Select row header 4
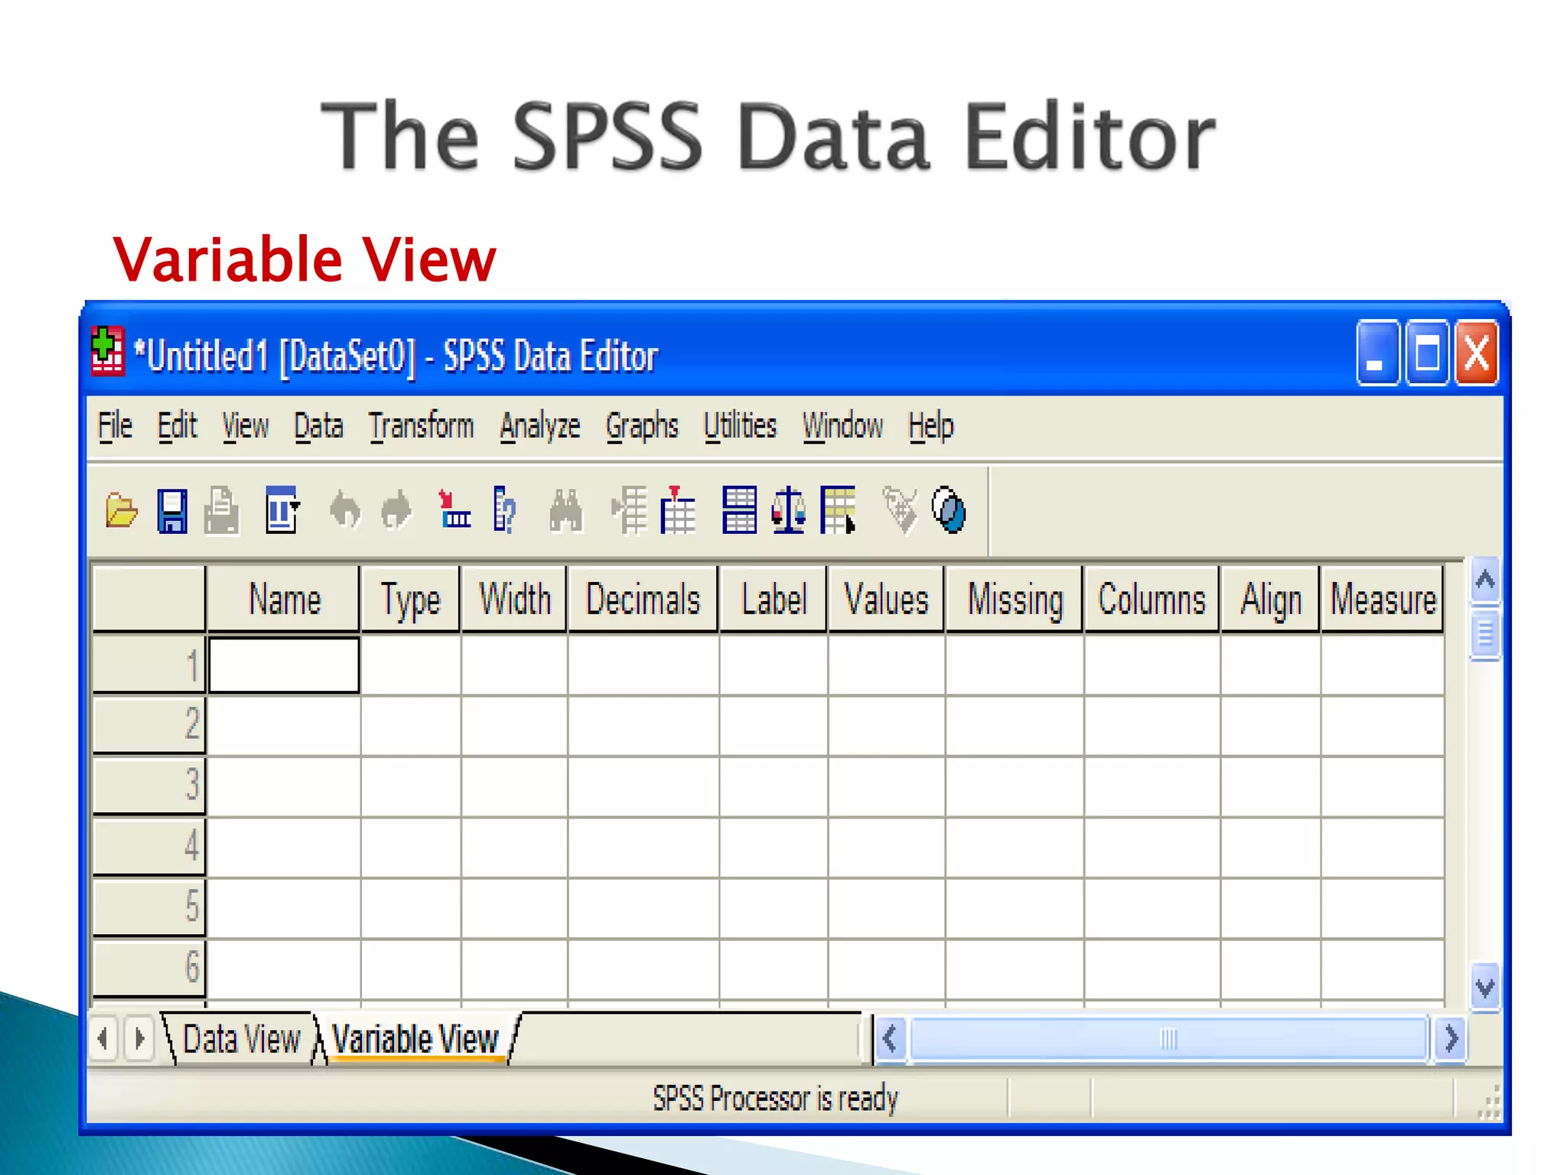Image resolution: width=1567 pixels, height=1175 pixels. (148, 846)
